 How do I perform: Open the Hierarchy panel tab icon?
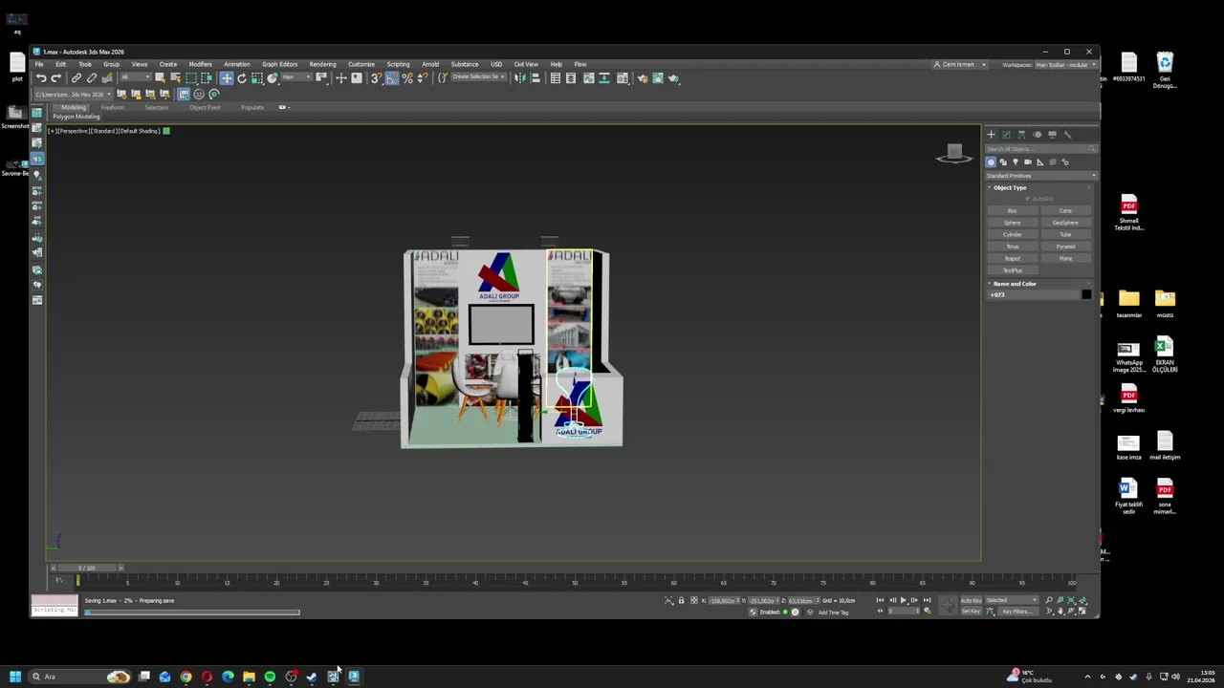click(1021, 135)
